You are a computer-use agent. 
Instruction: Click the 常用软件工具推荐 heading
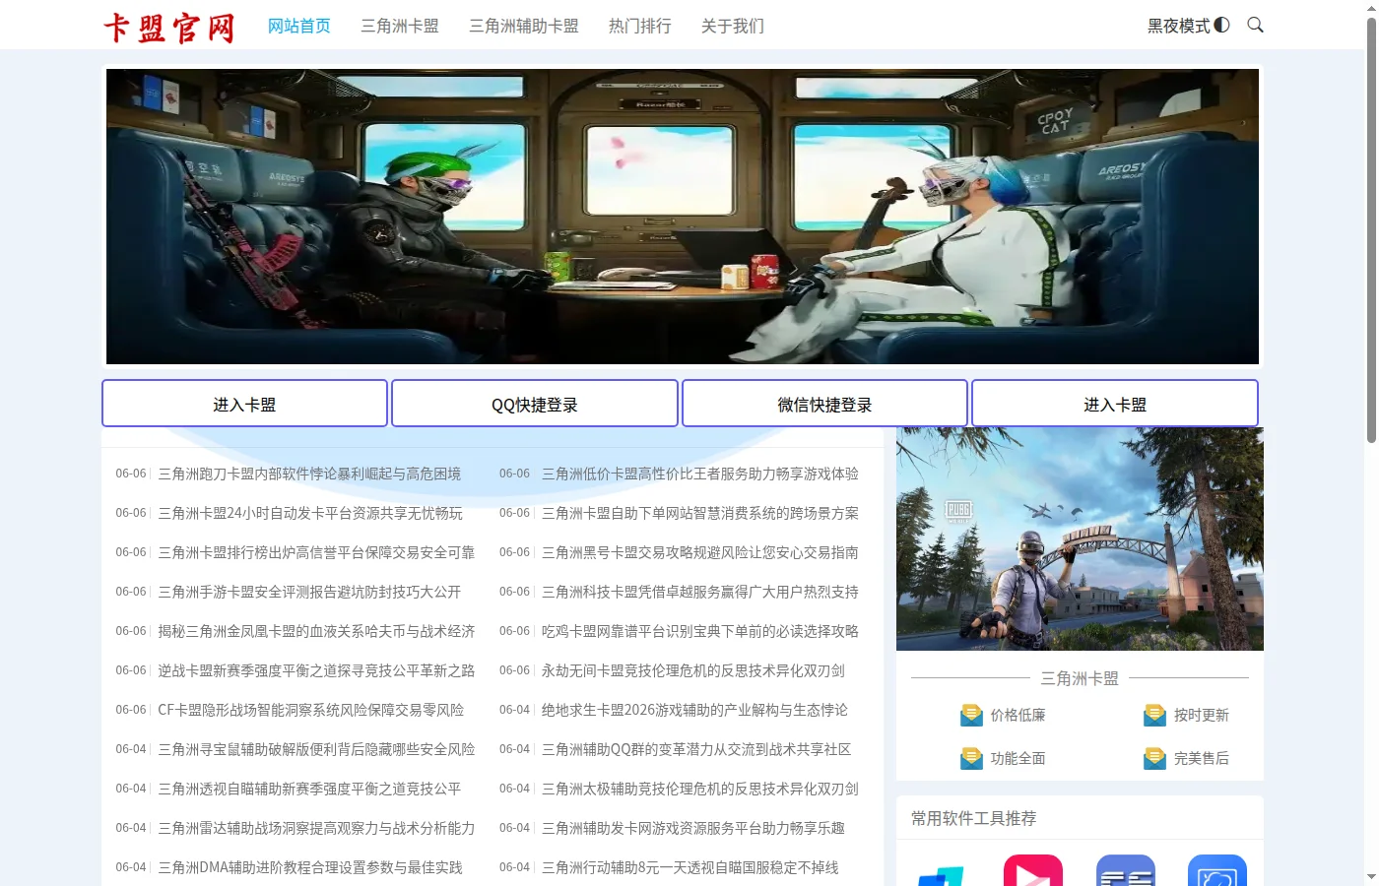tap(974, 818)
